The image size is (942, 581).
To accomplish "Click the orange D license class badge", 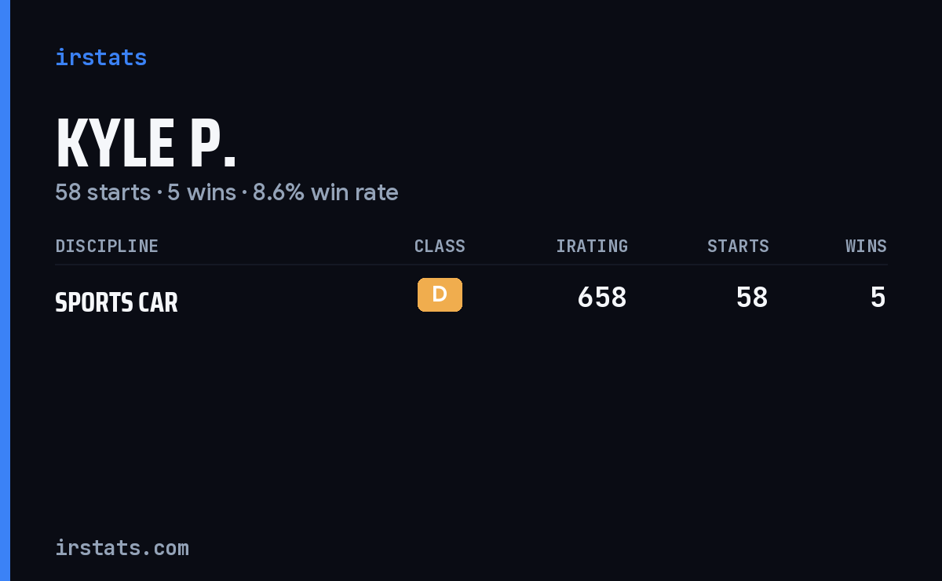I will (440, 294).
